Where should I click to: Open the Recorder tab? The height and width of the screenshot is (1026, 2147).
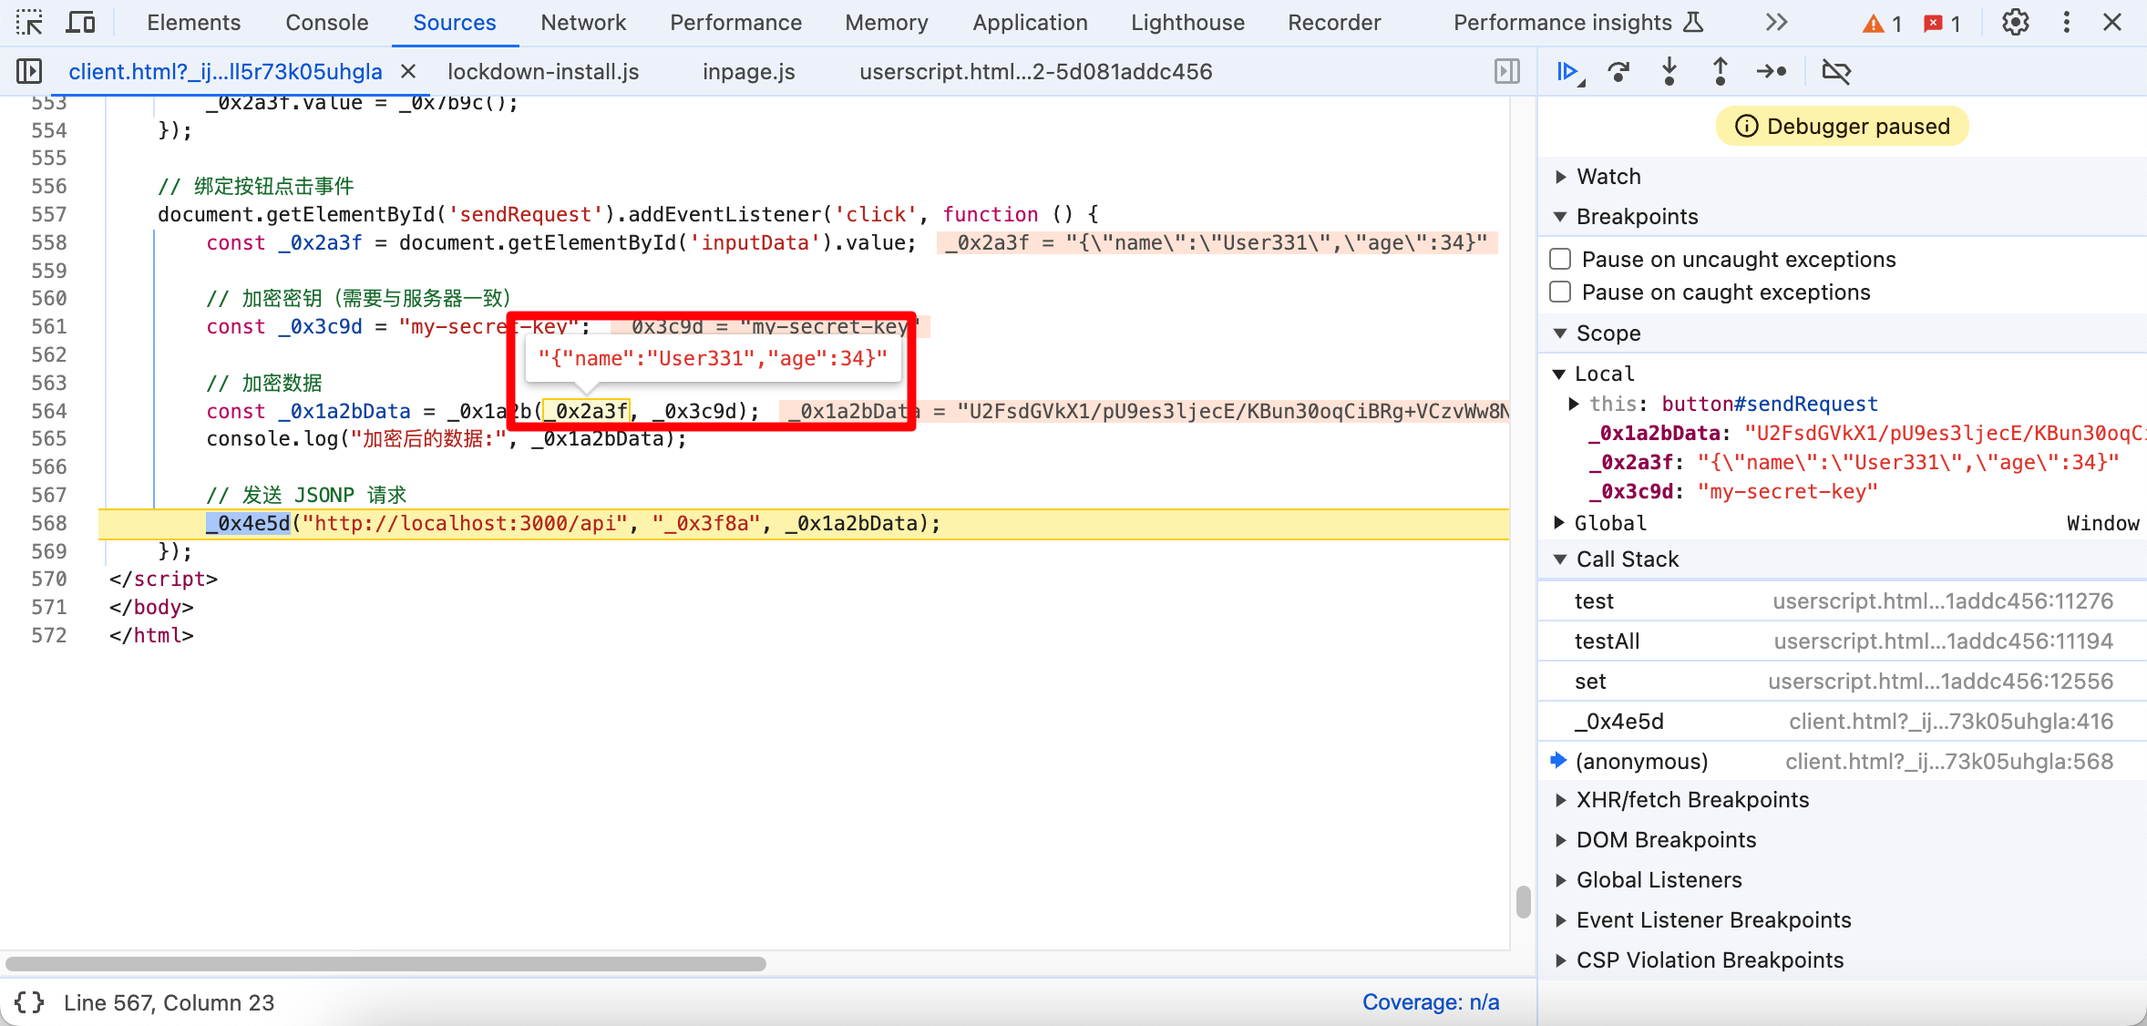pyautogui.click(x=1334, y=22)
